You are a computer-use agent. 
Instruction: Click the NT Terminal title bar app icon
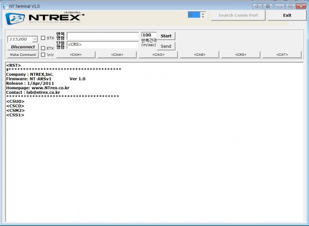pos(5,6)
